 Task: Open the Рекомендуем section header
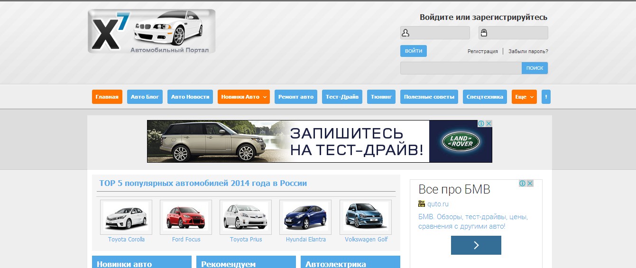(246, 262)
